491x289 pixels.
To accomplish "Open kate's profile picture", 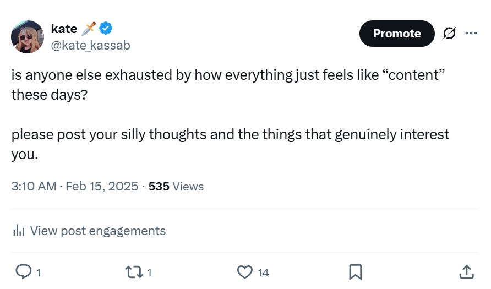I will (28, 37).
